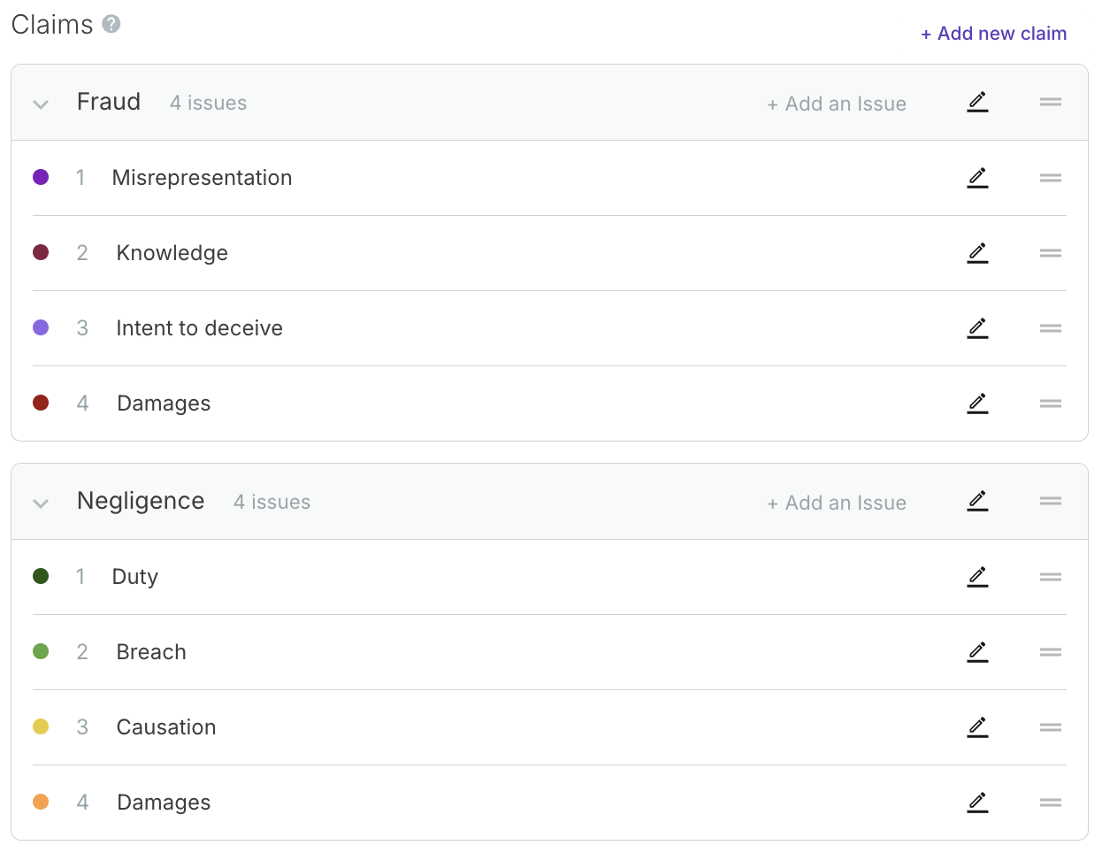Add an Issue to the Fraud claim
Screen dimensions: 1102x853
[836, 103]
